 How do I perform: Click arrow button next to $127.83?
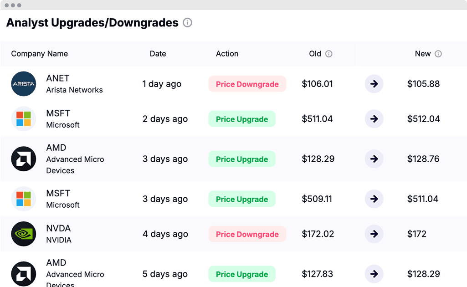[374, 274]
